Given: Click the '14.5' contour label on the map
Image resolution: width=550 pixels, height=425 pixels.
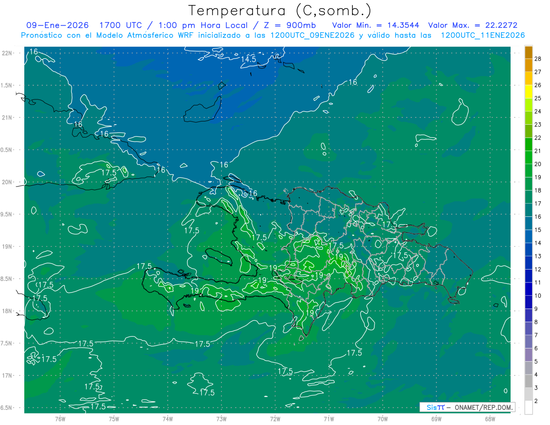Looking at the screenshot, I should pos(248,60).
